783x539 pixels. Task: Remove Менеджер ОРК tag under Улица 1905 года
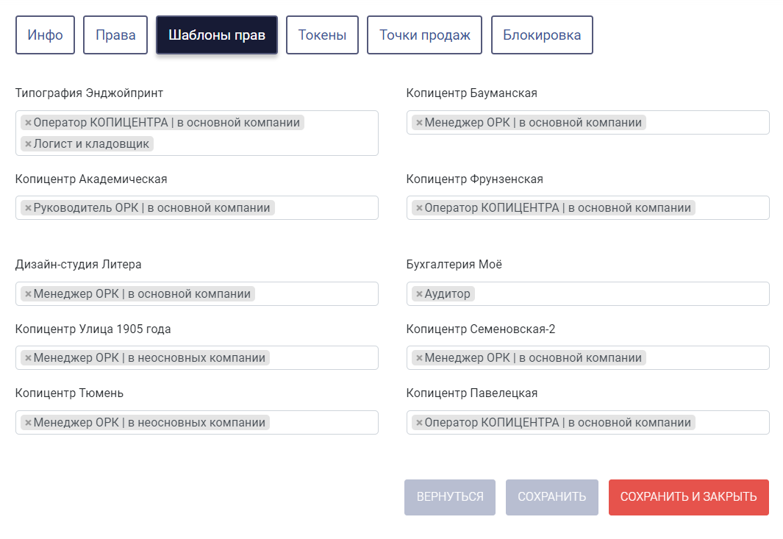pos(29,358)
